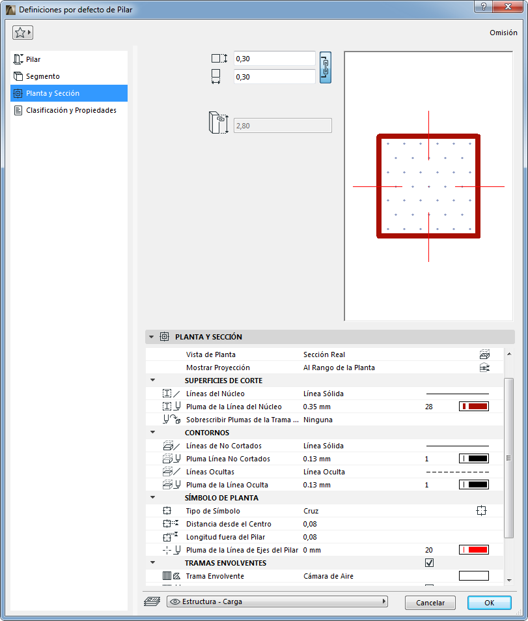This screenshot has width=528, height=621.
Task: Click the pillar height linked icon
Action: (219, 123)
